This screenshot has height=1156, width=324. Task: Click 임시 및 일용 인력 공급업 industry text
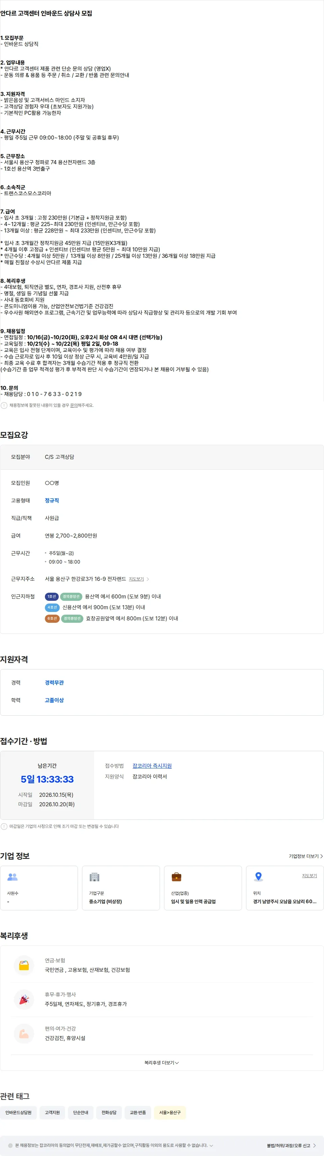click(x=193, y=902)
